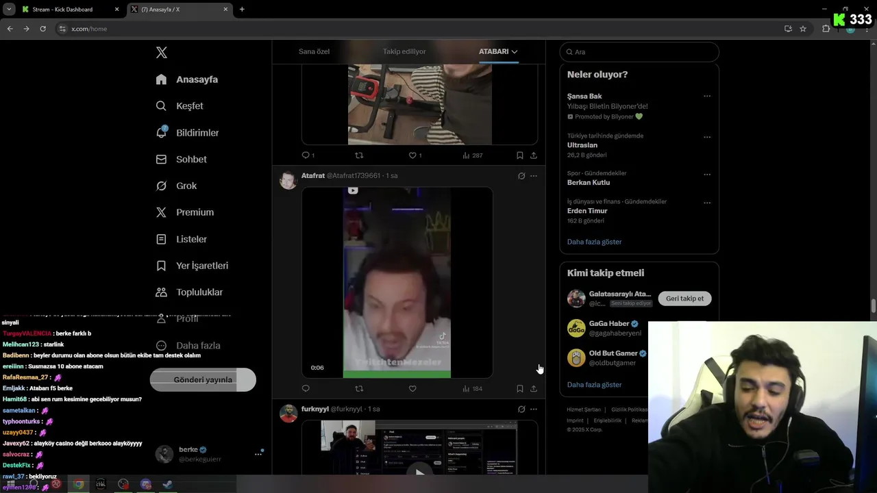Open Listeler from the sidebar
Viewport: 877px width, 493px height.
pos(181,239)
